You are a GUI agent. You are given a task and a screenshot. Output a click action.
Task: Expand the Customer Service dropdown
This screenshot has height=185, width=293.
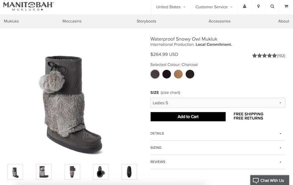click(214, 7)
